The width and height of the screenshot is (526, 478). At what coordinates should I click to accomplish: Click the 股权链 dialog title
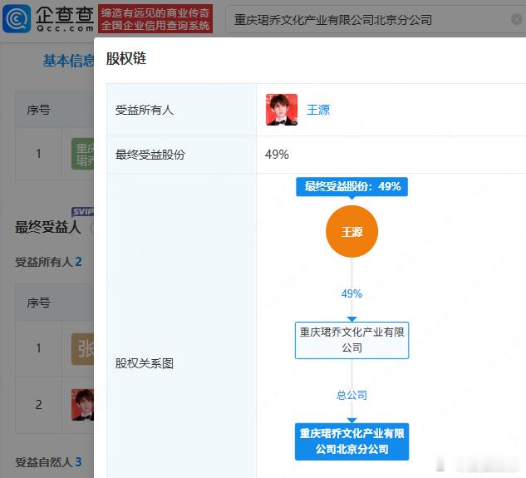[x=126, y=58]
